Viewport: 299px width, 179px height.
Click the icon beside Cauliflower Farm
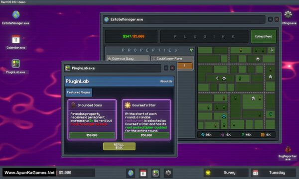tap(154, 59)
